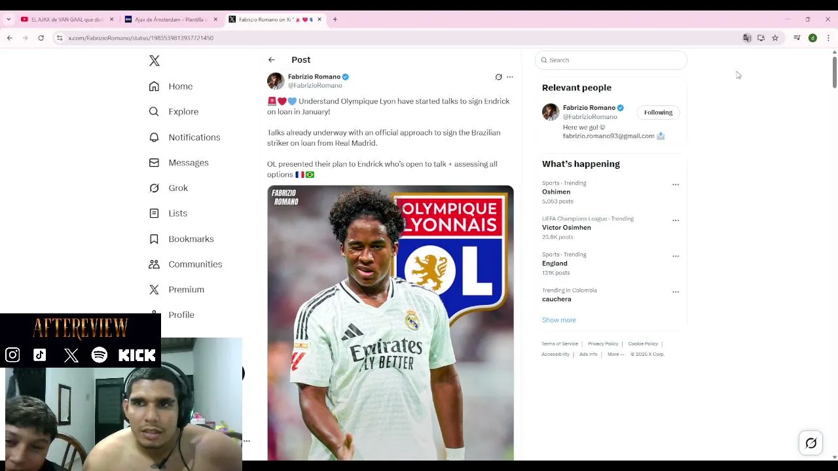Switch to the EL AJAX de VAN GAAL tab
This screenshot has height=471, width=838.
(67, 20)
